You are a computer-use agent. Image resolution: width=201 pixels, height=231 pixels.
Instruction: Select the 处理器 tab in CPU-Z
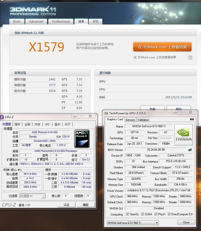coord(7,124)
